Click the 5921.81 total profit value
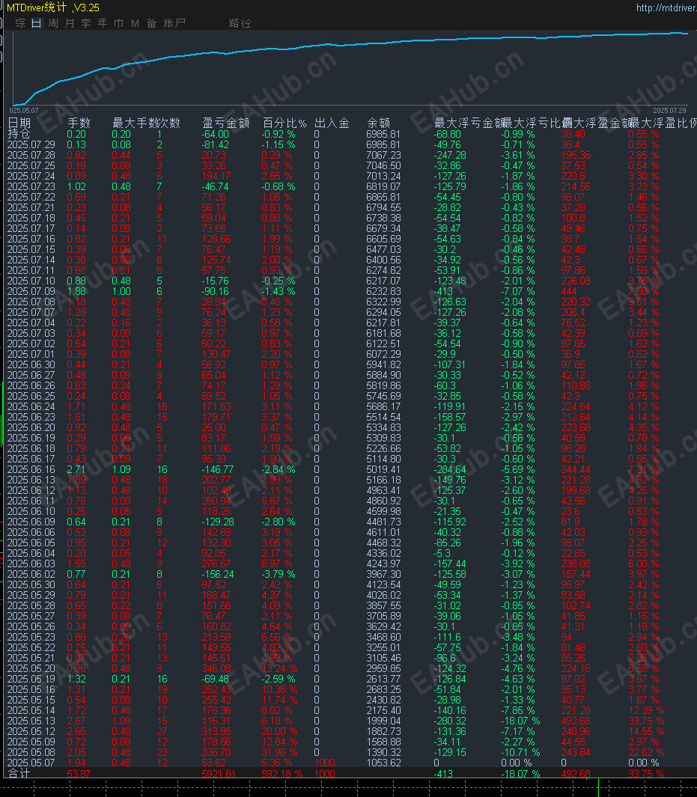The height and width of the screenshot is (797, 697). point(219,774)
